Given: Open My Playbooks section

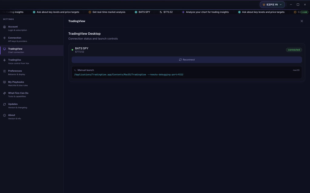Looking at the screenshot, I should [31, 84].
